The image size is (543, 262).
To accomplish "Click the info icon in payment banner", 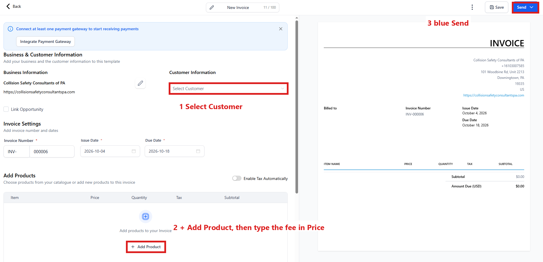I will pos(10,29).
